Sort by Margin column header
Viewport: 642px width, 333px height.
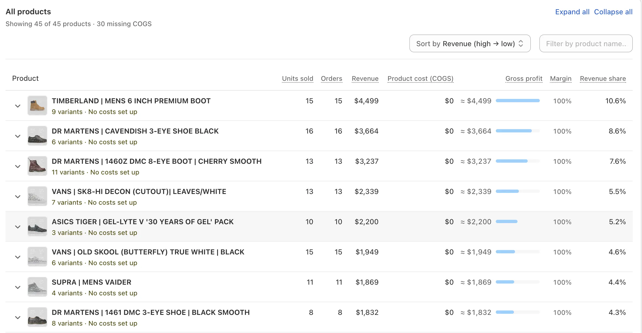[x=561, y=79]
